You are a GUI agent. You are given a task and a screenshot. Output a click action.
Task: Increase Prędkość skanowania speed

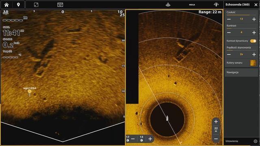254,54
